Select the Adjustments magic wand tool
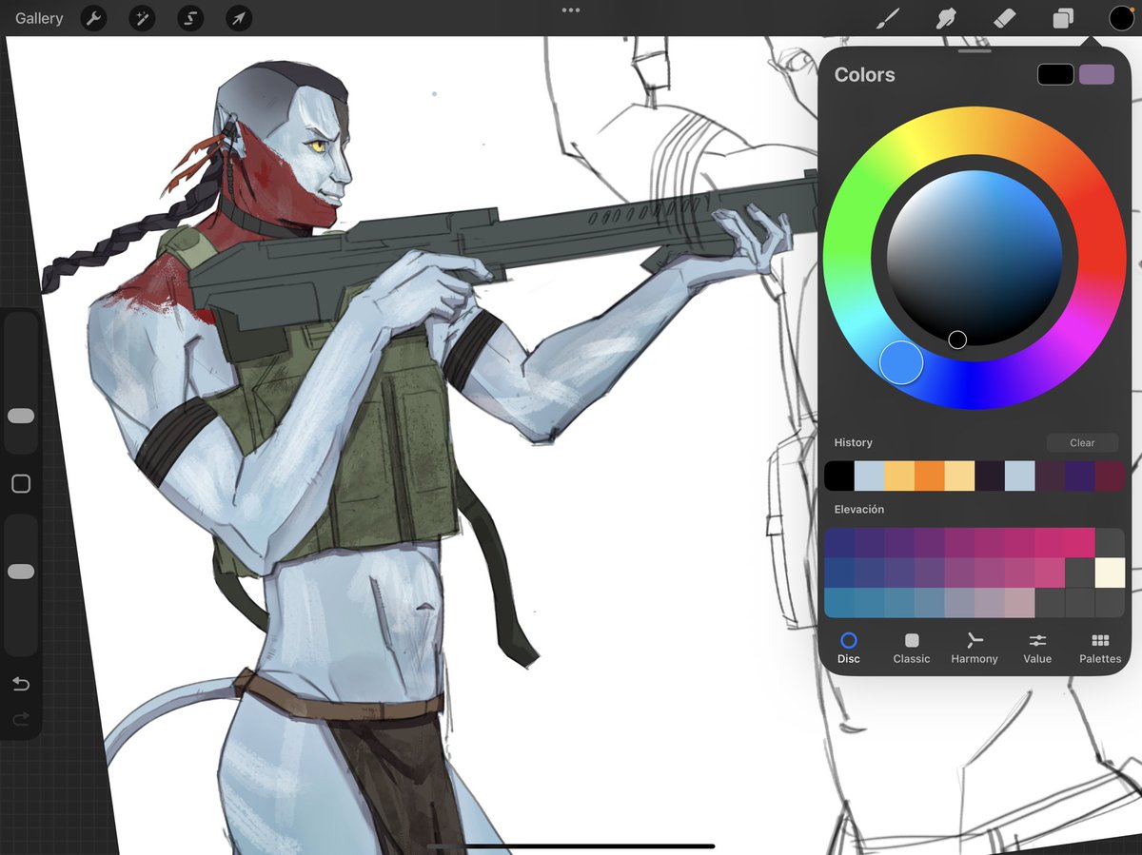Image resolution: width=1142 pixels, height=855 pixels. 142,18
